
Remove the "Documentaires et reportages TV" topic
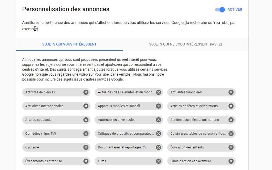click(x=158, y=147)
